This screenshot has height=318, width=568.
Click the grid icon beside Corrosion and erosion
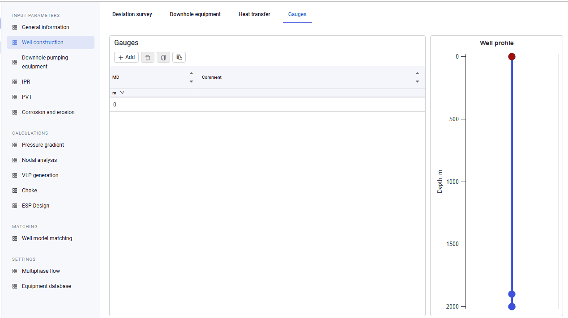tap(15, 112)
